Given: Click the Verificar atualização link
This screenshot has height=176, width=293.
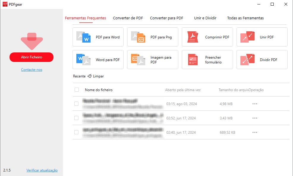Looking at the screenshot, I should tap(42, 170).
